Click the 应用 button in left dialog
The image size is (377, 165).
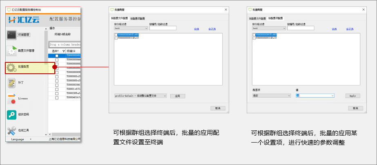(178, 96)
